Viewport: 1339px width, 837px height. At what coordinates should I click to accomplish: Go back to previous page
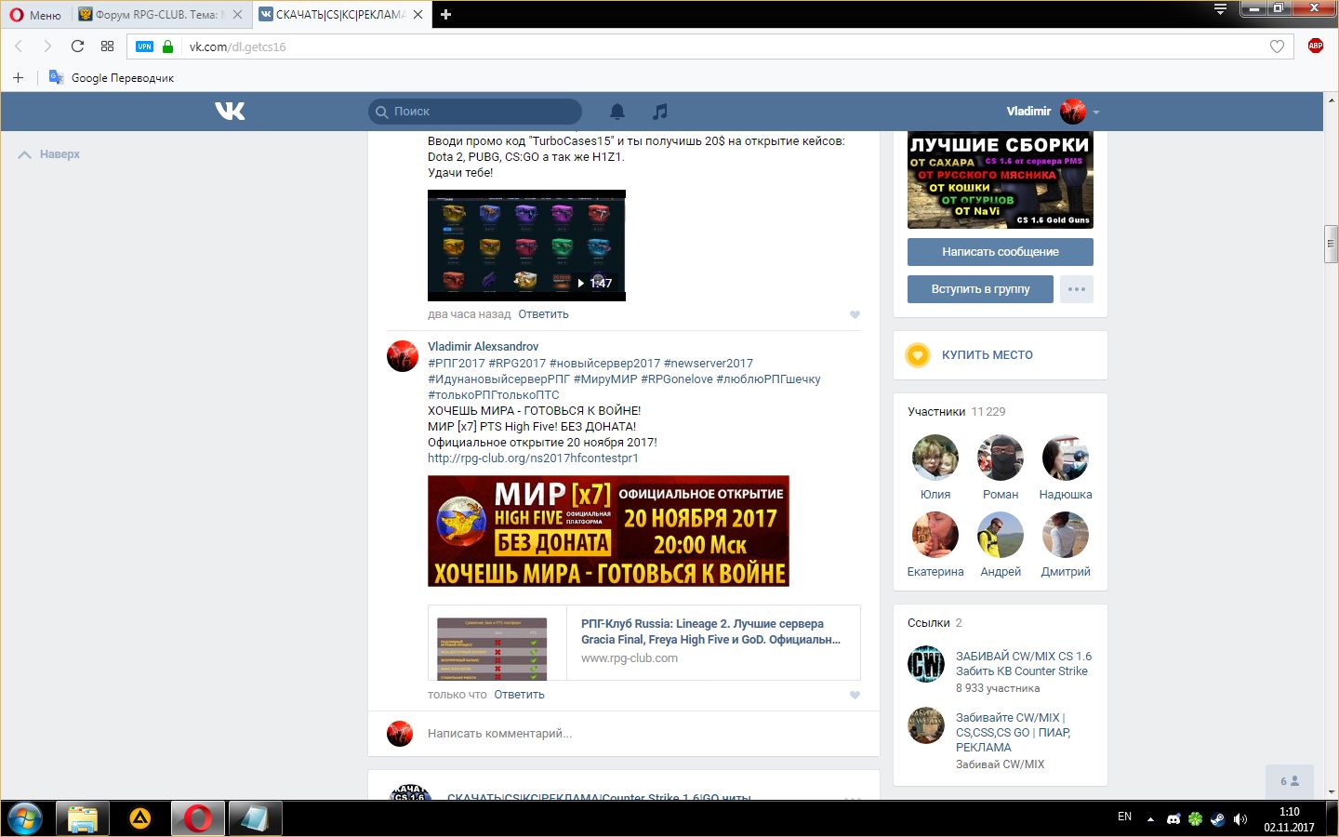click(x=19, y=46)
